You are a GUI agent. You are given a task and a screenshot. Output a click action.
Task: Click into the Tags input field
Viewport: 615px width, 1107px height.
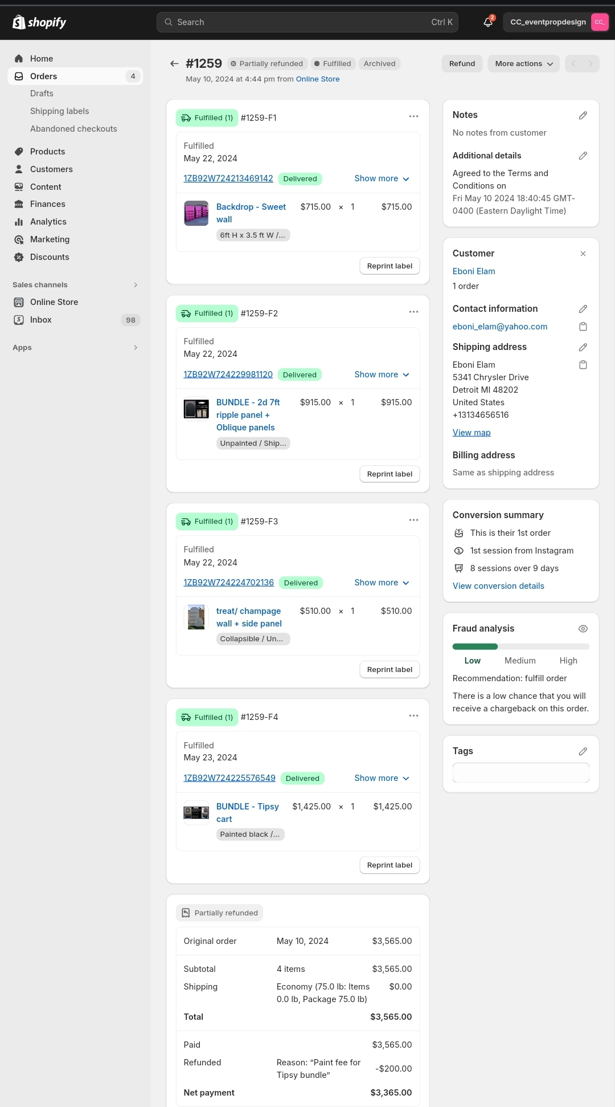coord(521,773)
